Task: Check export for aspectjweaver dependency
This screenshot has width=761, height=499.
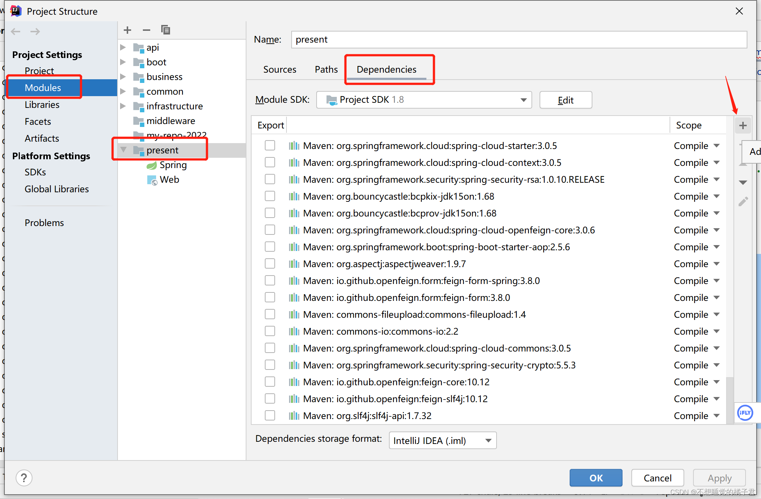Action: 270,264
